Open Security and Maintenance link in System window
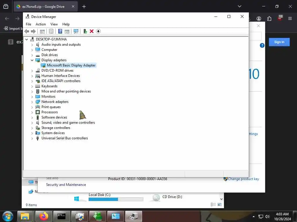 point(66,185)
